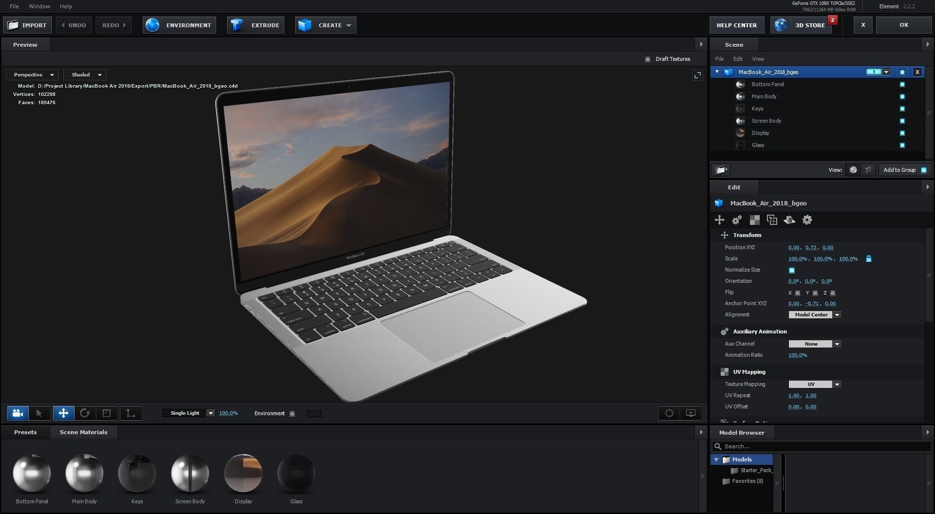This screenshot has height=514, width=935.
Task: Switch to the Scene Materials tab
Action: click(83, 432)
